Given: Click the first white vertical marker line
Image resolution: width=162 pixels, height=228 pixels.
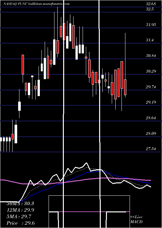Looking at the screenshot, I should pyautogui.click(x=64, y=114).
